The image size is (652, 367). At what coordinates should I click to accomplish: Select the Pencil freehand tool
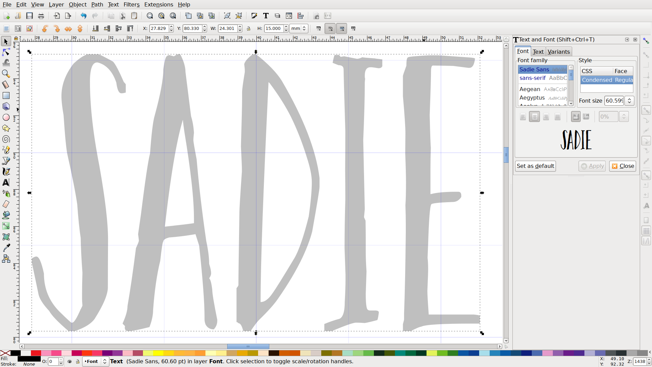[6, 150]
